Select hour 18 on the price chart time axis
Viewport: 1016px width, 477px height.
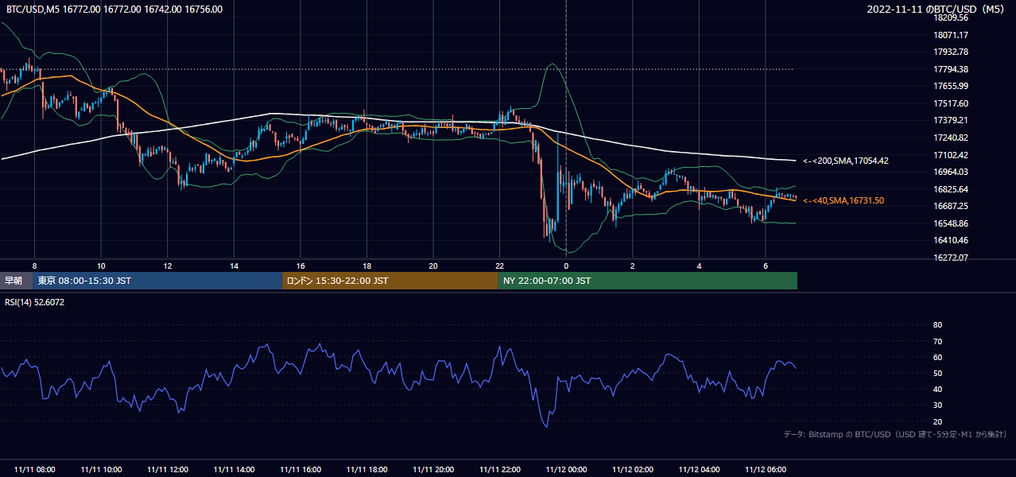pyautogui.click(x=366, y=266)
